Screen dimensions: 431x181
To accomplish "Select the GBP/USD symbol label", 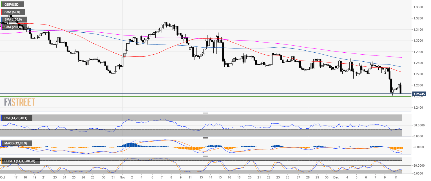I will pyautogui.click(x=12, y=5).
